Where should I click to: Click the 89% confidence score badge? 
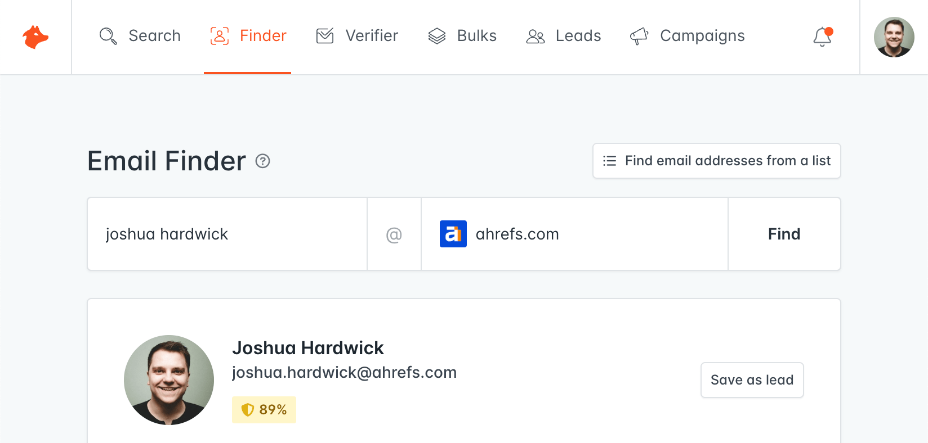pos(264,410)
